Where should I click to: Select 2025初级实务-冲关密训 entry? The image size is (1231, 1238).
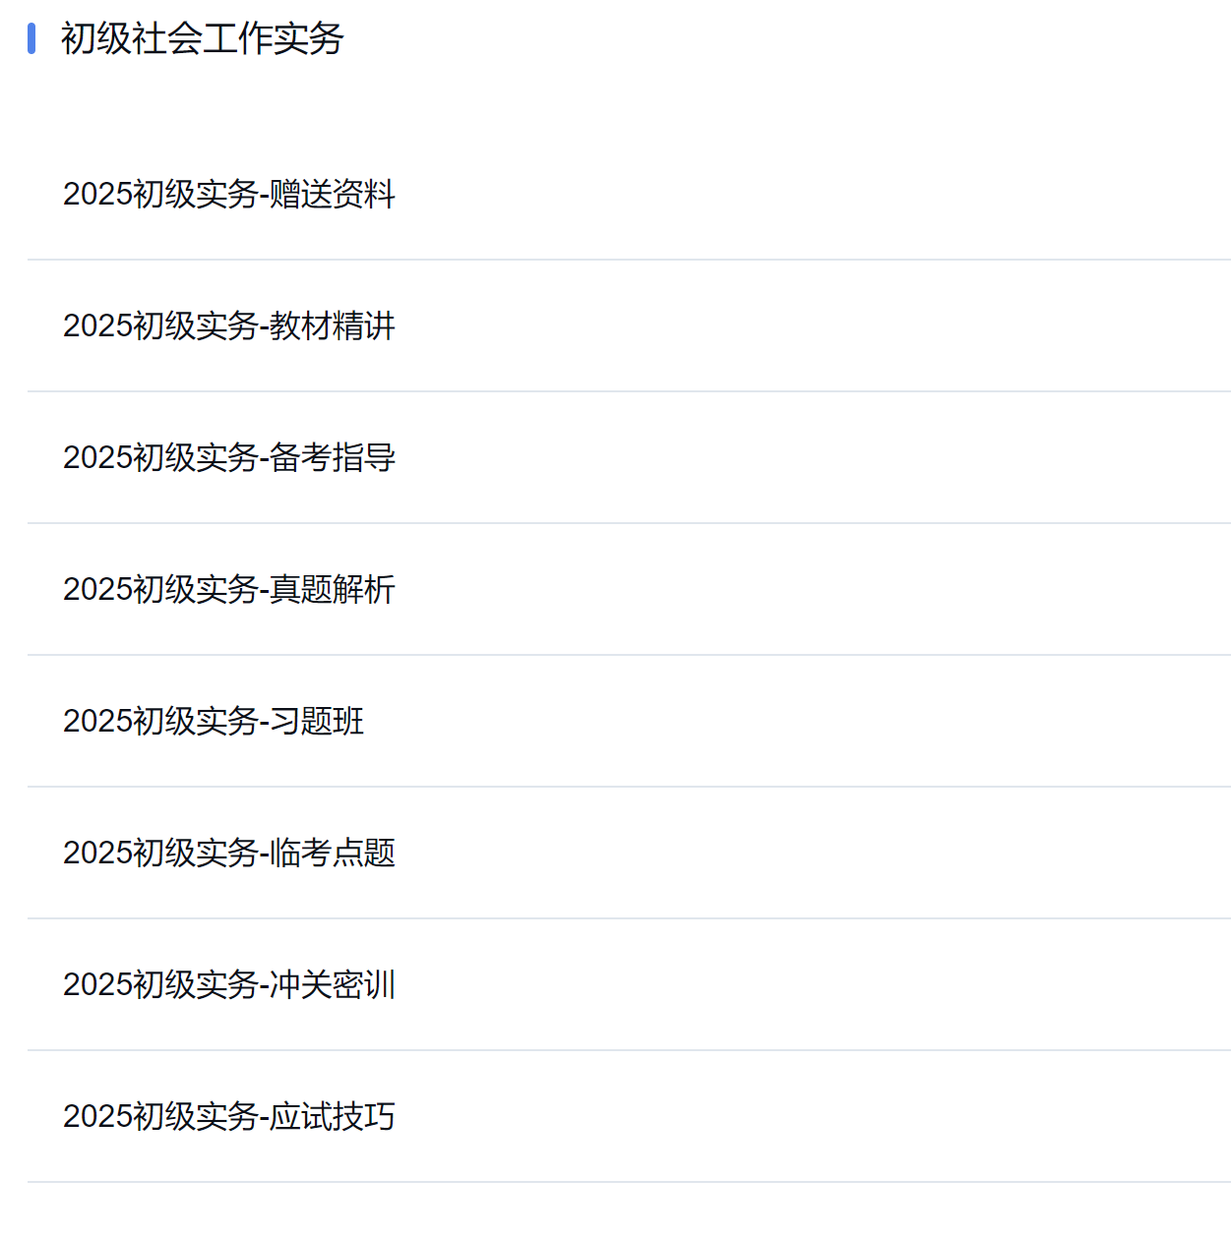(x=229, y=984)
